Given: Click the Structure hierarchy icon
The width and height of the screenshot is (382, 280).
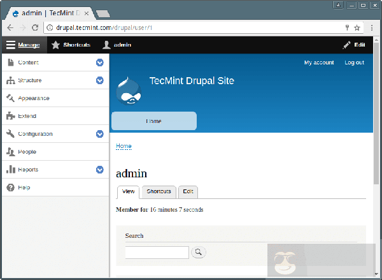Looking at the screenshot, I should [10, 80].
